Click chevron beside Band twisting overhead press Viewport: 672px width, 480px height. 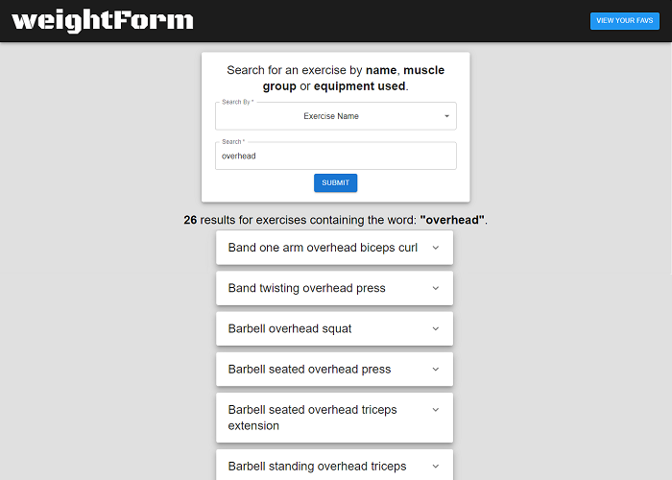435,288
